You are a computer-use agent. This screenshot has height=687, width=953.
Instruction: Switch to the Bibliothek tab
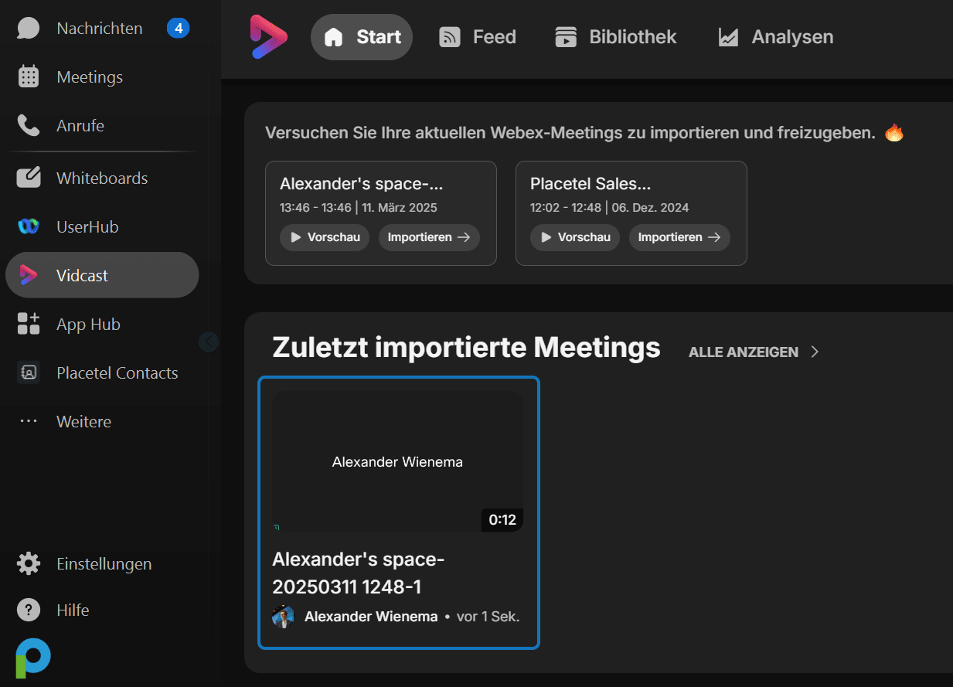tap(616, 37)
